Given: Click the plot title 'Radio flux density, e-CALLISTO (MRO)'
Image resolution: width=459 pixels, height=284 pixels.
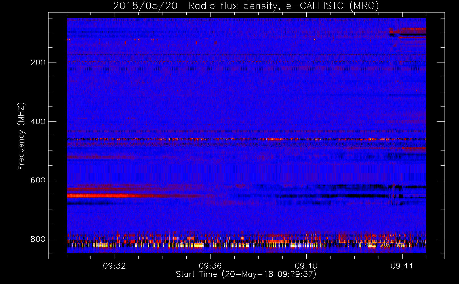Looking at the screenshot, I should (x=283, y=6).
